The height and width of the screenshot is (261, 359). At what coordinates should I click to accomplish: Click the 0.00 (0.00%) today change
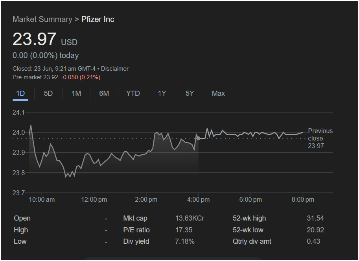point(46,56)
